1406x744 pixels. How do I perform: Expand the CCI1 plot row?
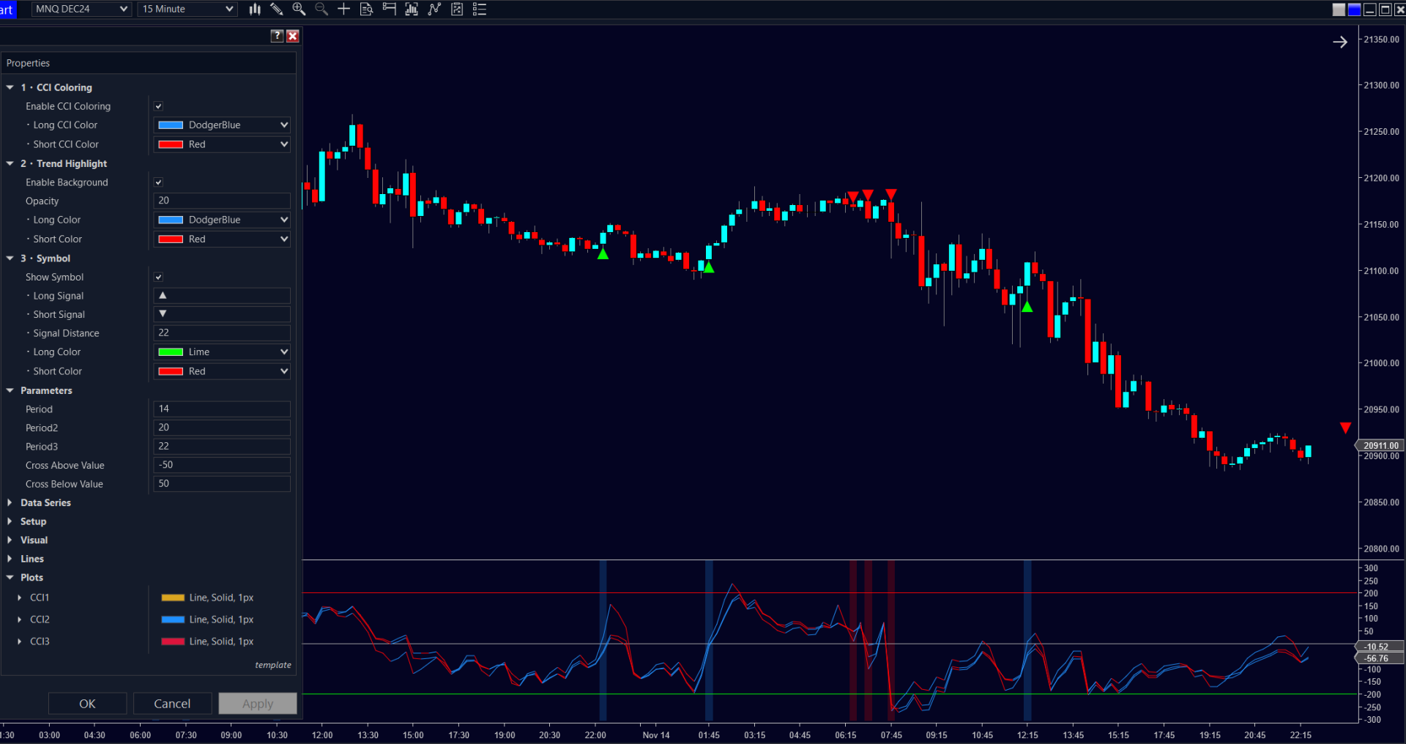20,598
